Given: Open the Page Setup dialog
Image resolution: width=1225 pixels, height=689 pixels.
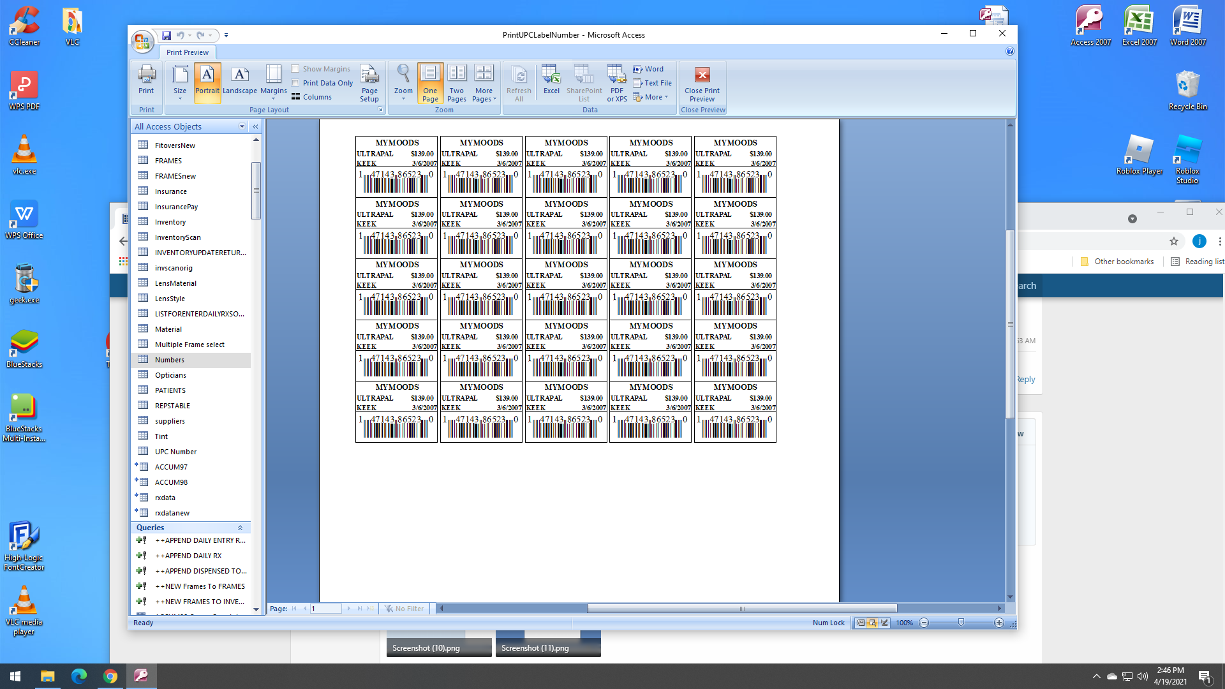Looking at the screenshot, I should (x=369, y=83).
